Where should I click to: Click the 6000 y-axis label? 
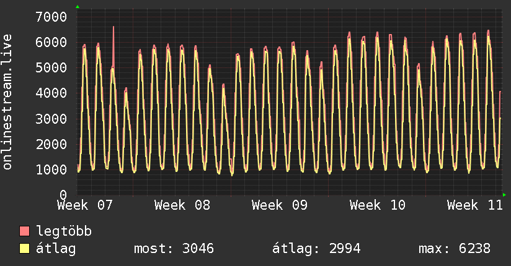coord(51,42)
